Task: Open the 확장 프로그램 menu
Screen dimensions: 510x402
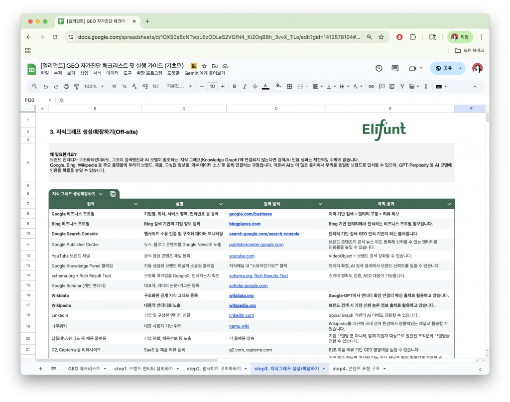Action: click(149, 74)
